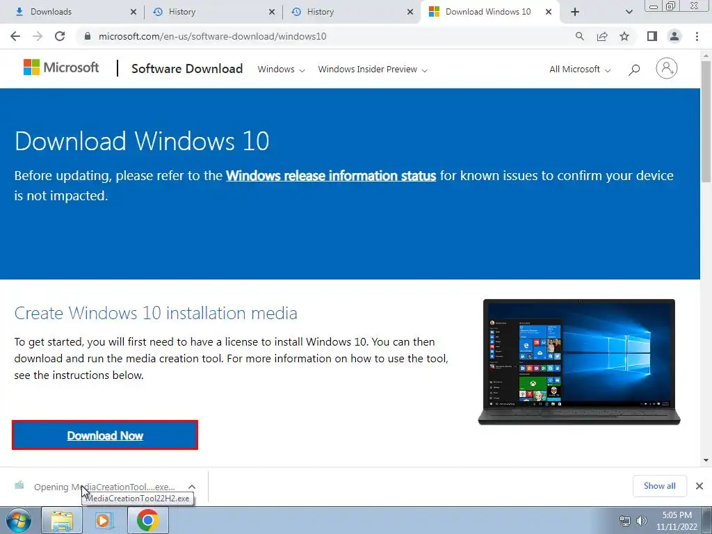Open the MediaCreationTool download item
The width and height of the screenshot is (712, 534).
(104, 487)
